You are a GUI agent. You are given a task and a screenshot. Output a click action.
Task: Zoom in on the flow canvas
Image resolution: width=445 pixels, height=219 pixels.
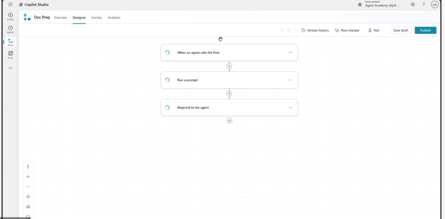pos(28,176)
